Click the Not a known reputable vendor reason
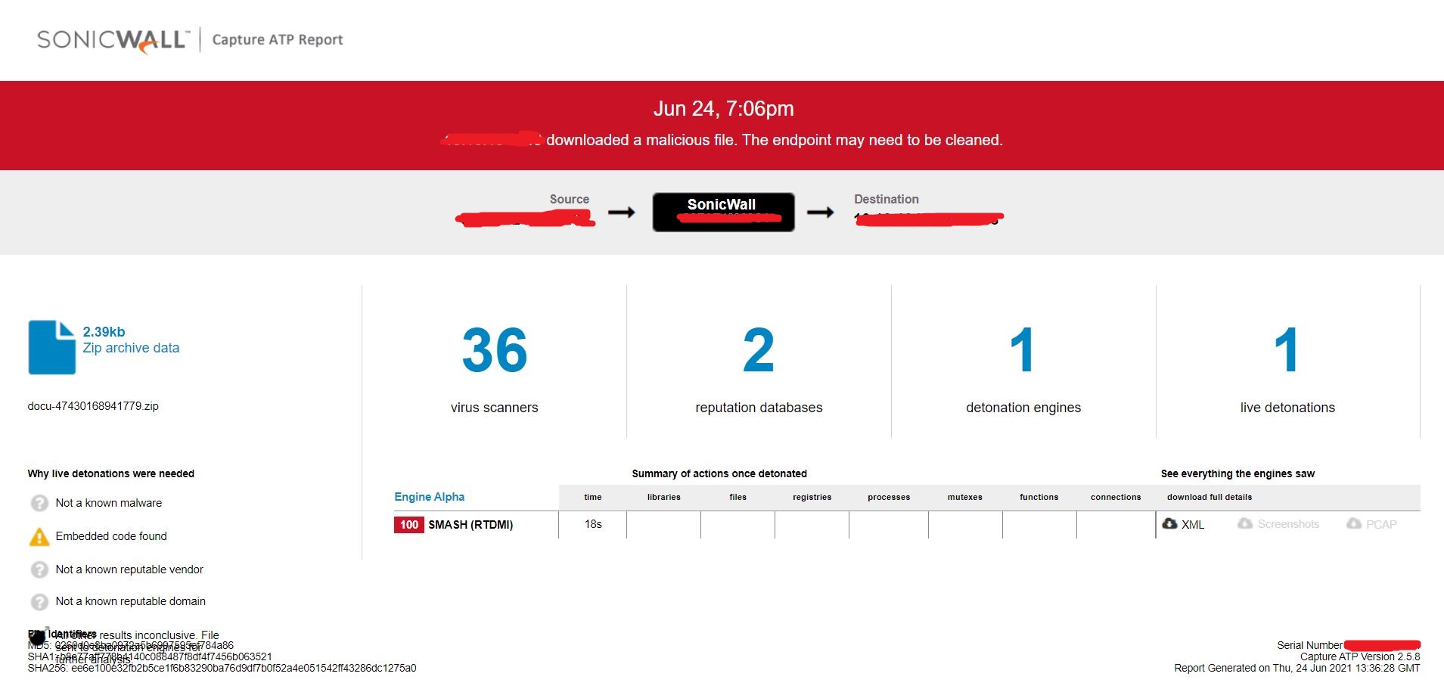1444x689 pixels. click(x=129, y=570)
